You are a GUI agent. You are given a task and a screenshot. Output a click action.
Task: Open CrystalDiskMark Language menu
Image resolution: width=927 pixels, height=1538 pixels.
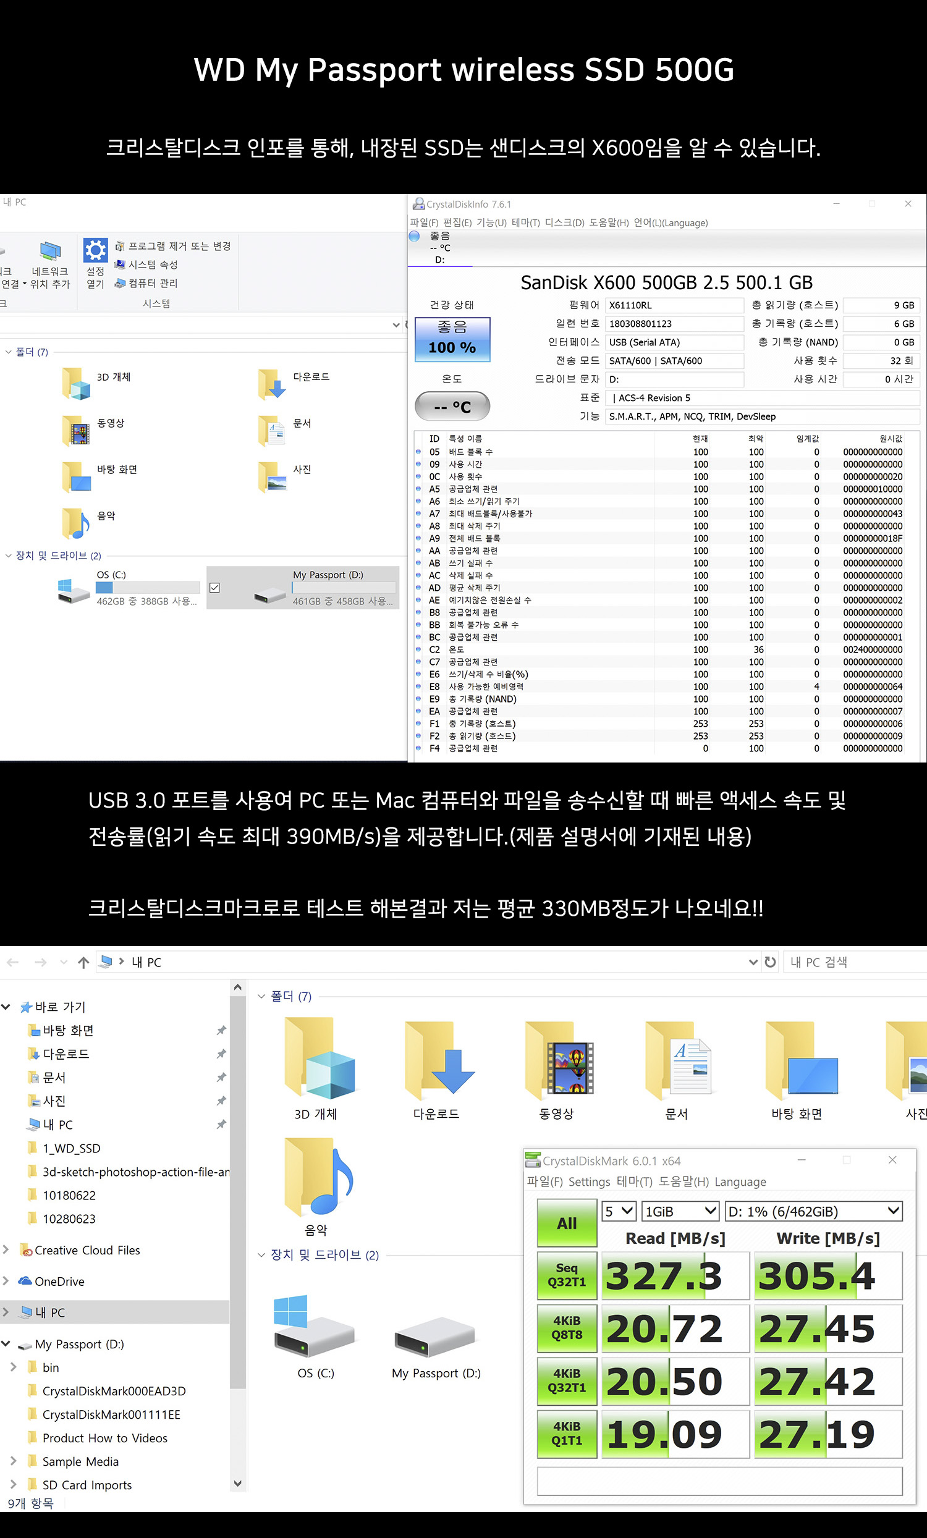[x=740, y=1181]
